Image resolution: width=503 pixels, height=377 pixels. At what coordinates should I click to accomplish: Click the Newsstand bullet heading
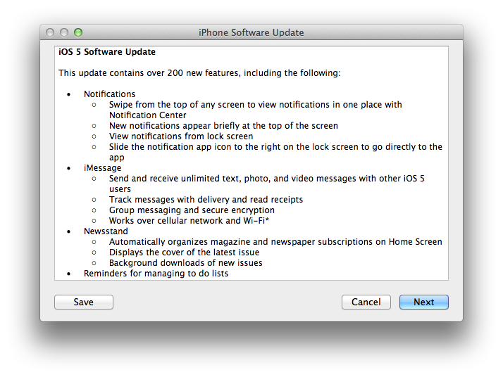coord(106,231)
